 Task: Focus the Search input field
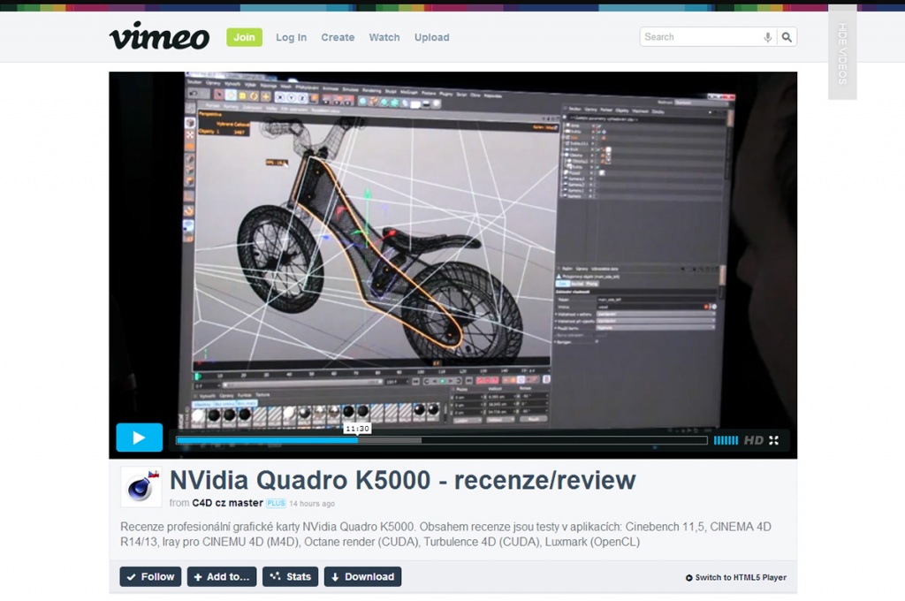(701, 37)
